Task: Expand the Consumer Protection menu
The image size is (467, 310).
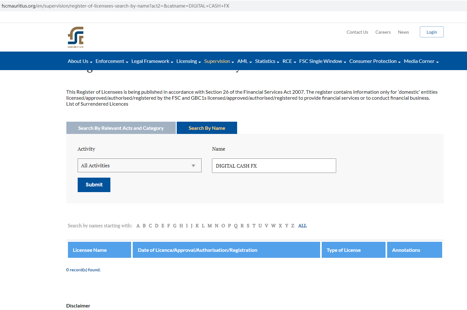Action: click(x=375, y=61)
